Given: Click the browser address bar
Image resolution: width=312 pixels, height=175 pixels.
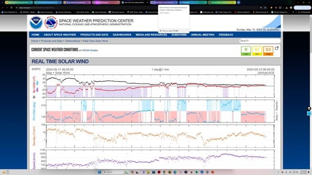Looking at the screenshot, I should coord(137,8).
